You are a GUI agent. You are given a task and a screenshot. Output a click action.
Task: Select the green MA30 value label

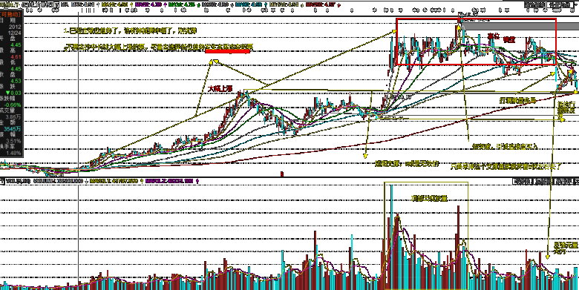coord(182,4)
